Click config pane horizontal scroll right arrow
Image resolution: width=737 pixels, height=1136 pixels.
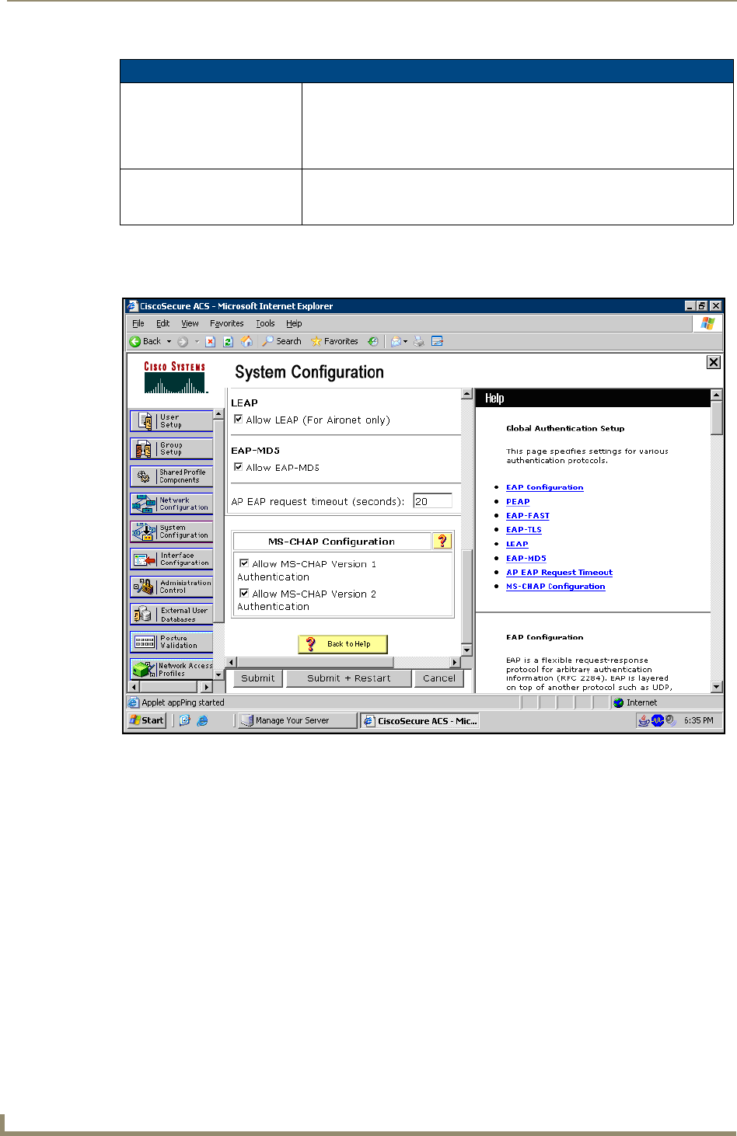click(456, 662)
